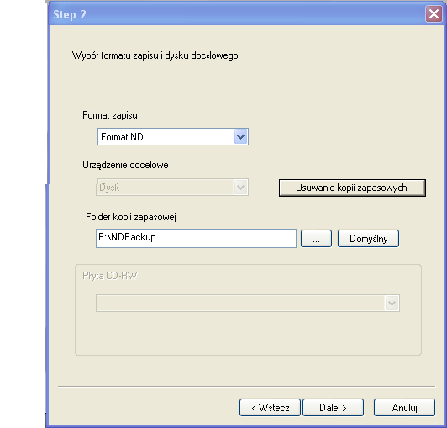The image size is (447, 428).
Task: Click the 'Urządzenie docelowe' label
Action: pyautogui.click(x=125, y=165)
